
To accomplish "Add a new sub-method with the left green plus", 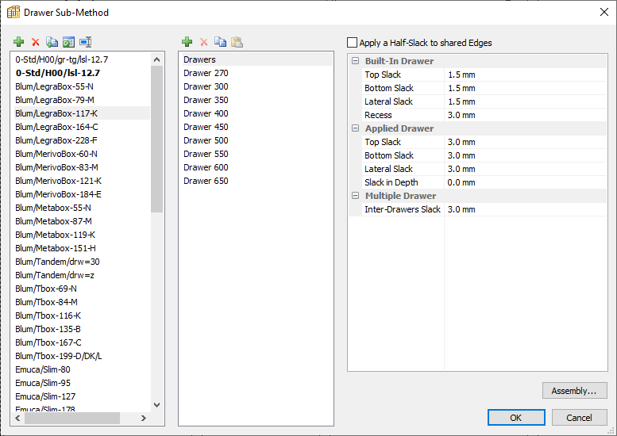I will tap(18, 42).
